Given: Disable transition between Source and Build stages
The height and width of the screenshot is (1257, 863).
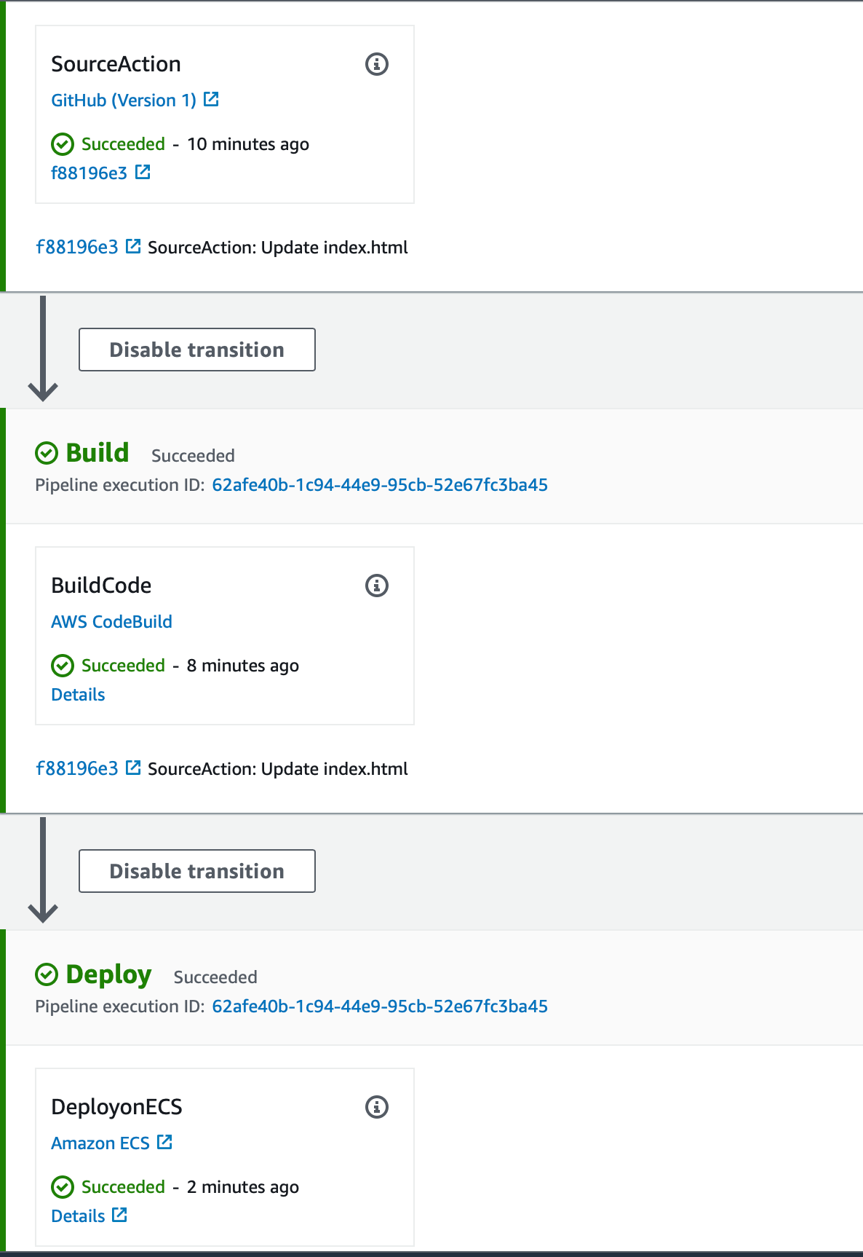Looking at the screenshot, I should [x=196, y=350].
